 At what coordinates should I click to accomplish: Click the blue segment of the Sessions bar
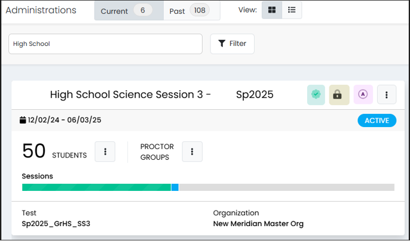(175, 187)
